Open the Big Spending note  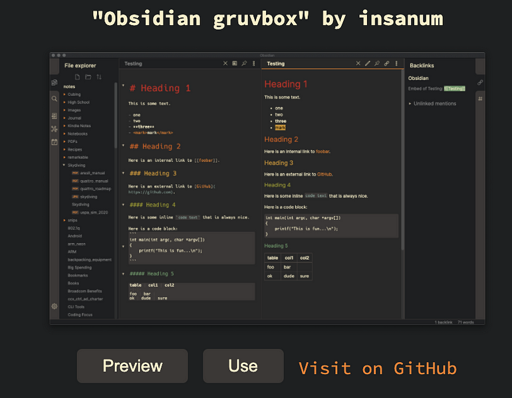80,268
